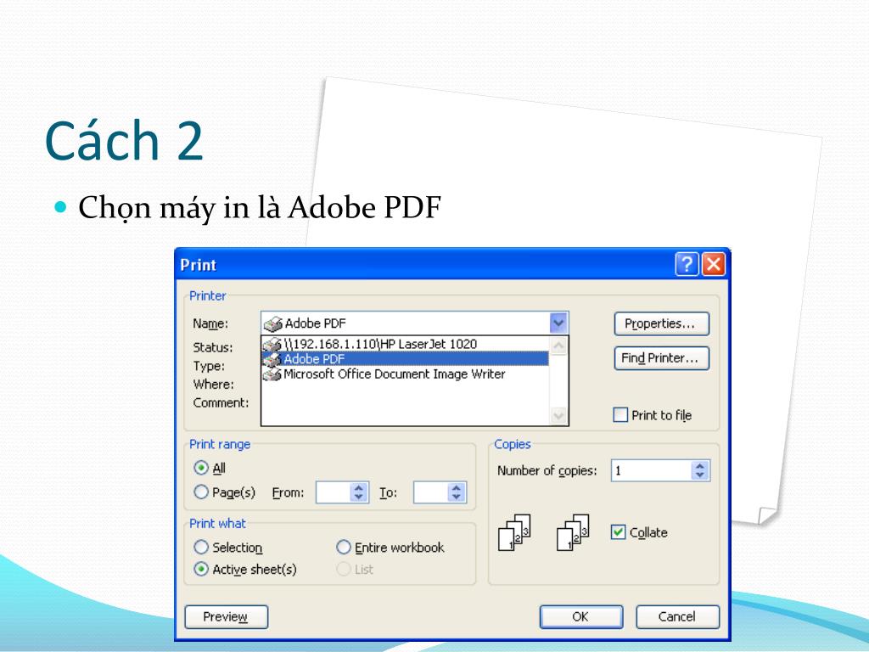Choose Entire workbook option

tap(344, 548)
